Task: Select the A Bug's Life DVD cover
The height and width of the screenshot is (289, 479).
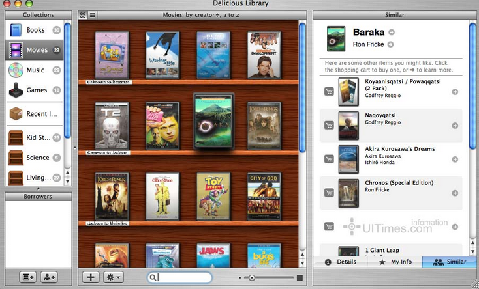Action: pyautogui.click(x=264, y=255)
